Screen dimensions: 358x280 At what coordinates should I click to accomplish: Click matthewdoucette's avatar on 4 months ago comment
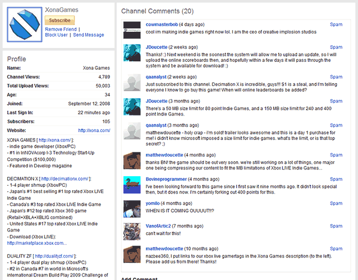(132, 161)
